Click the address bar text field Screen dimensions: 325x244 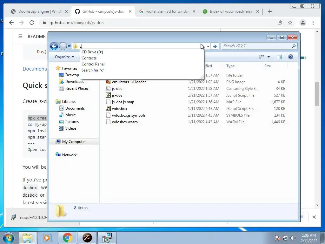point(139,46)
